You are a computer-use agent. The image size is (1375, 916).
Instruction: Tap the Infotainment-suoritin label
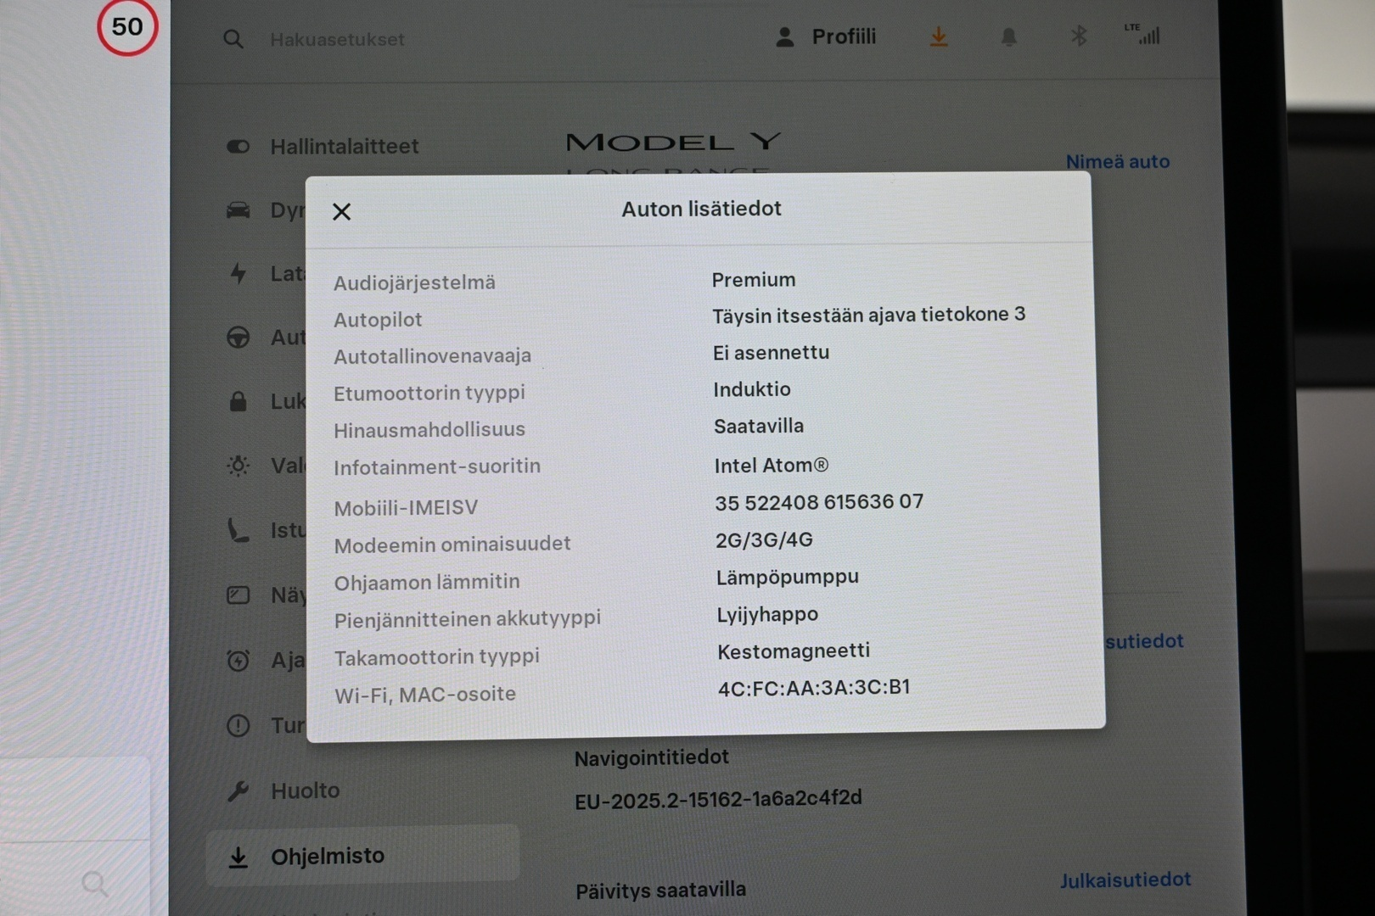pos(437,466)
